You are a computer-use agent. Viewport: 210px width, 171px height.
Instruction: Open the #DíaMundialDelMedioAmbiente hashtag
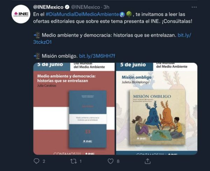tap(82, 14)
